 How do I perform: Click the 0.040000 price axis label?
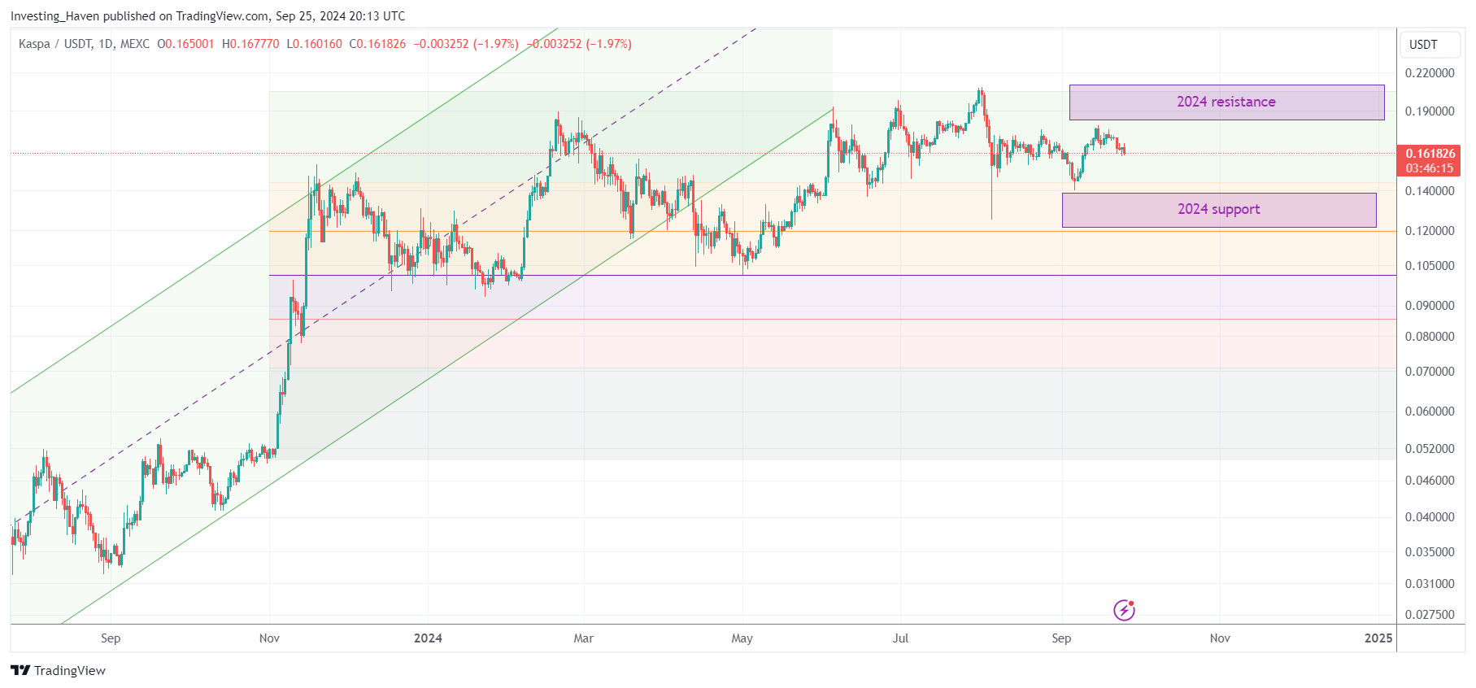(1430, 517)
